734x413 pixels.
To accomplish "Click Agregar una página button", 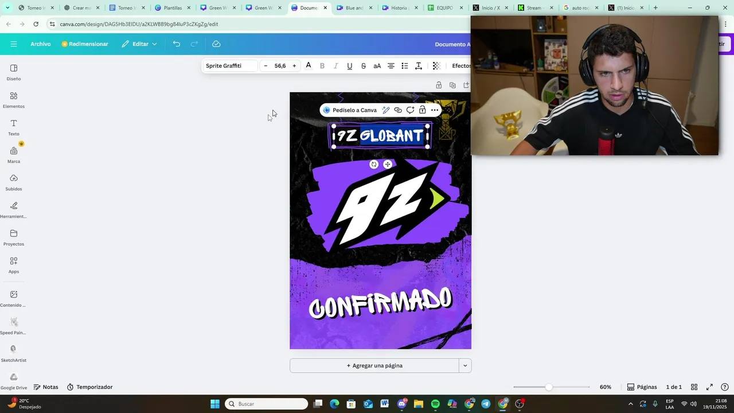I will pos(374,365).
